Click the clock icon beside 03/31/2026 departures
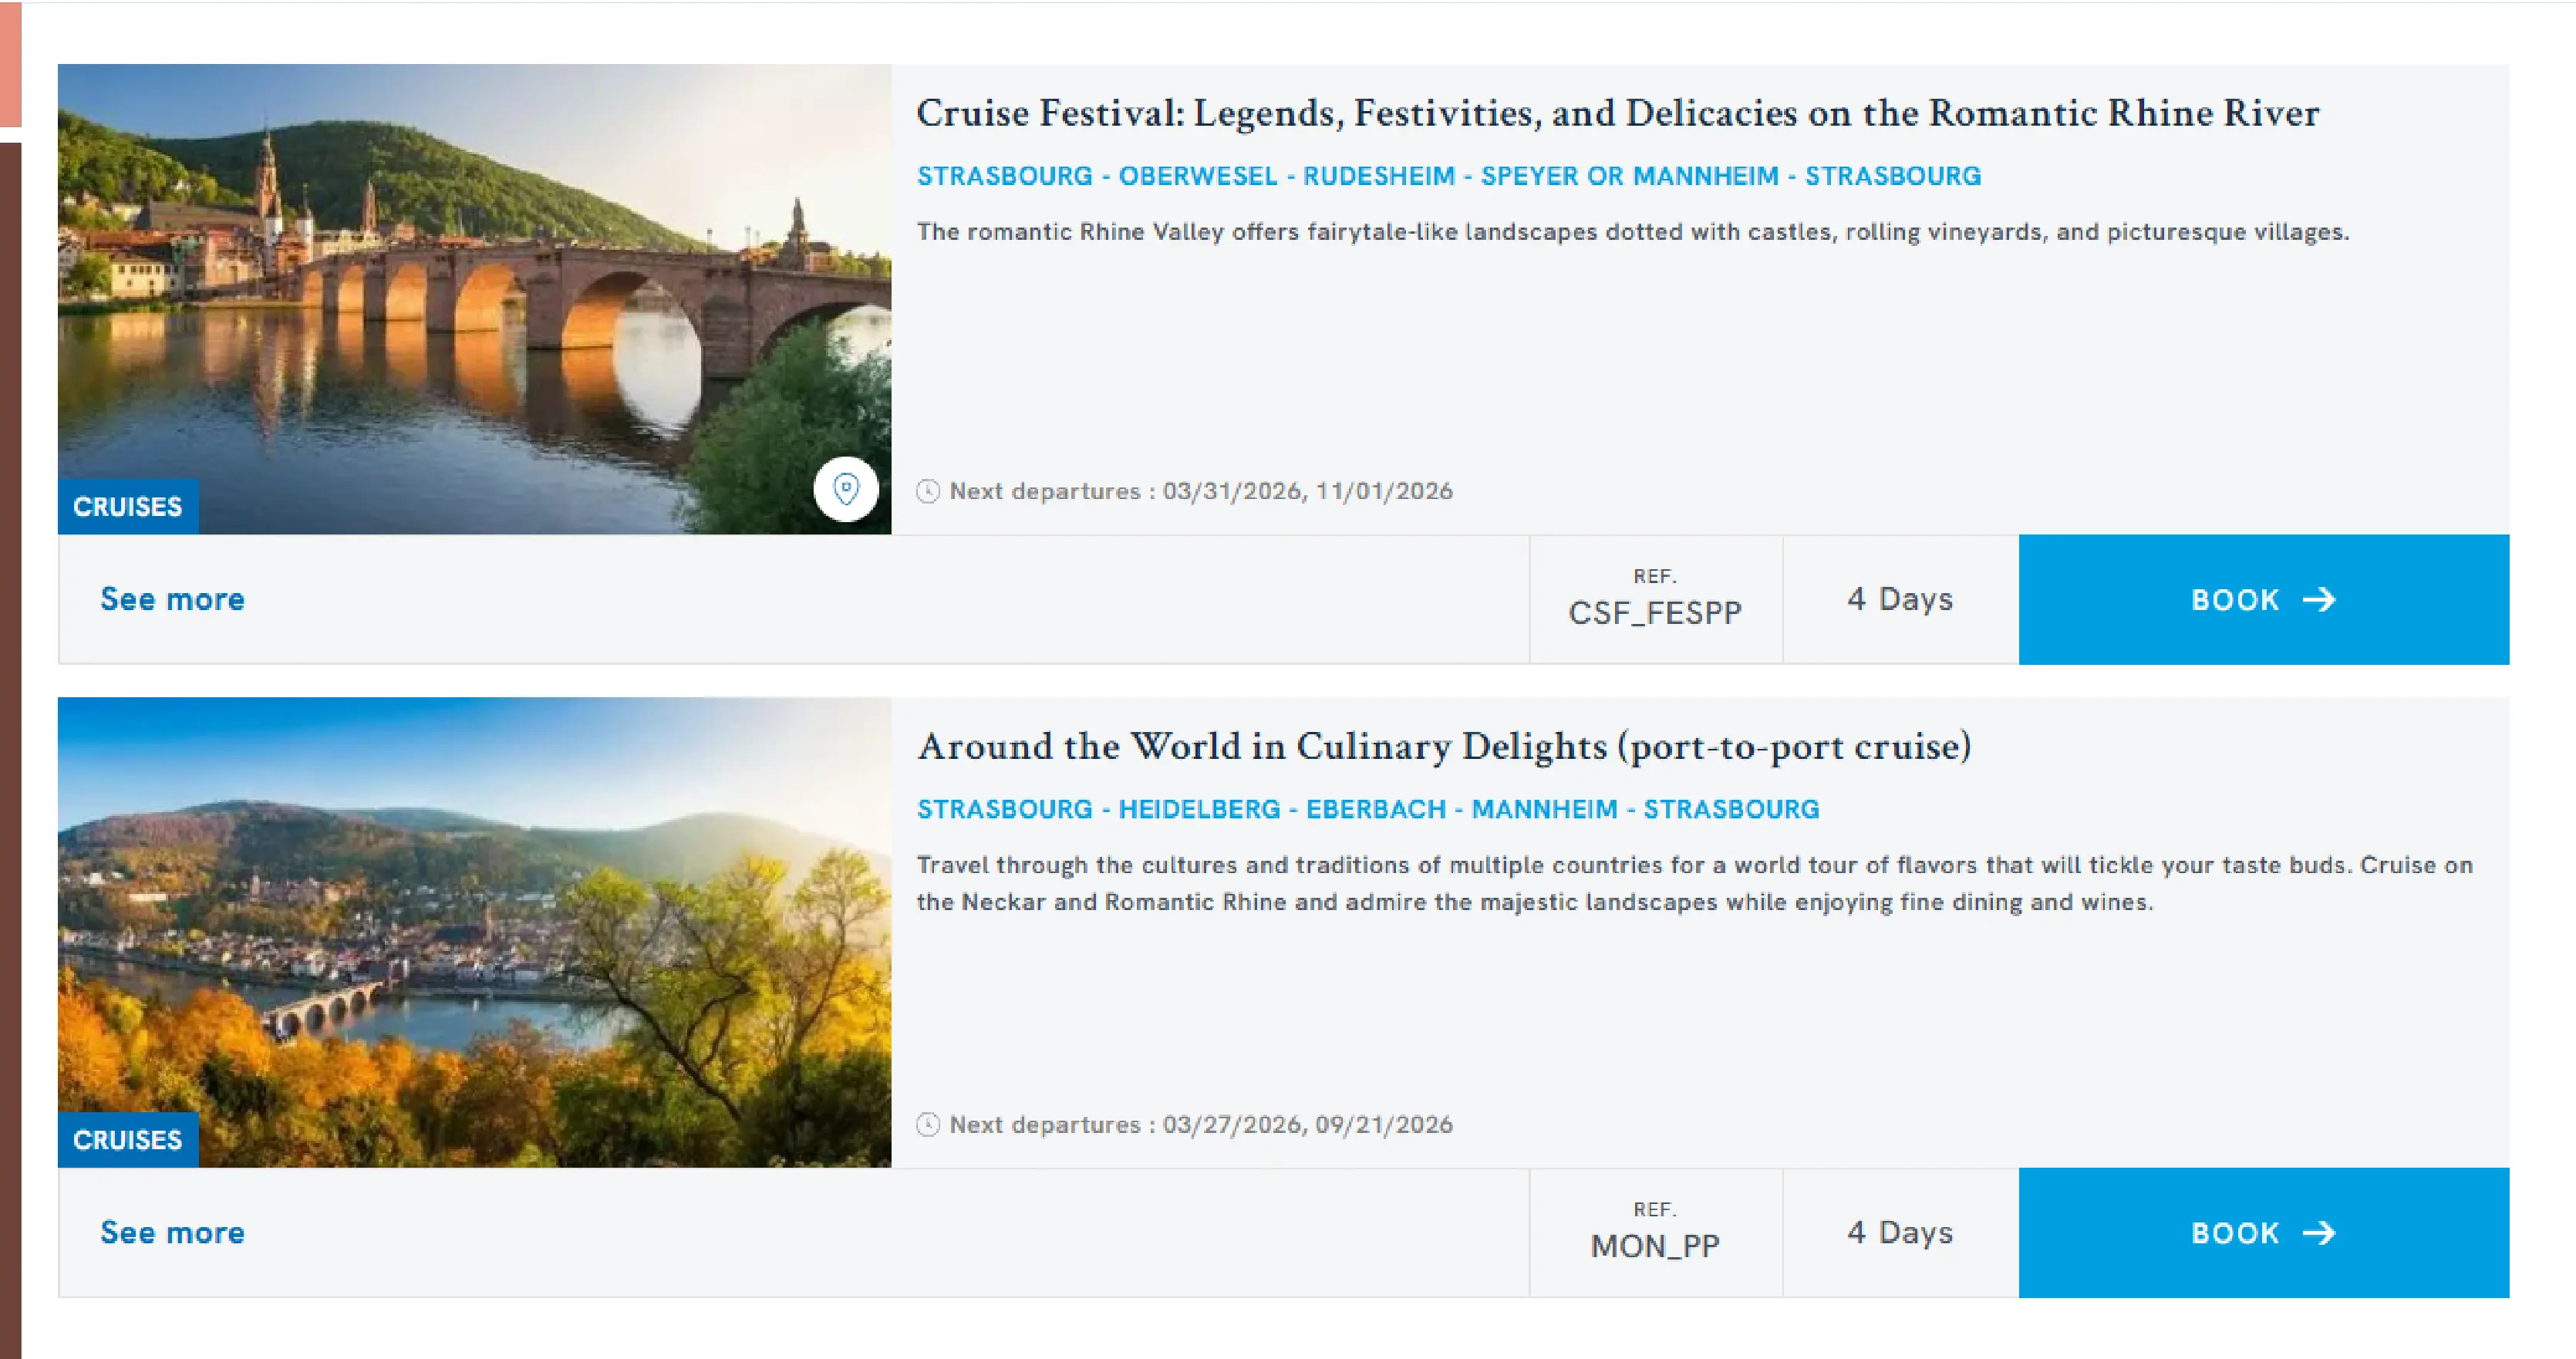This screenshot has height=1359, width=2576. pyautogui.click(x=928, y=491)
